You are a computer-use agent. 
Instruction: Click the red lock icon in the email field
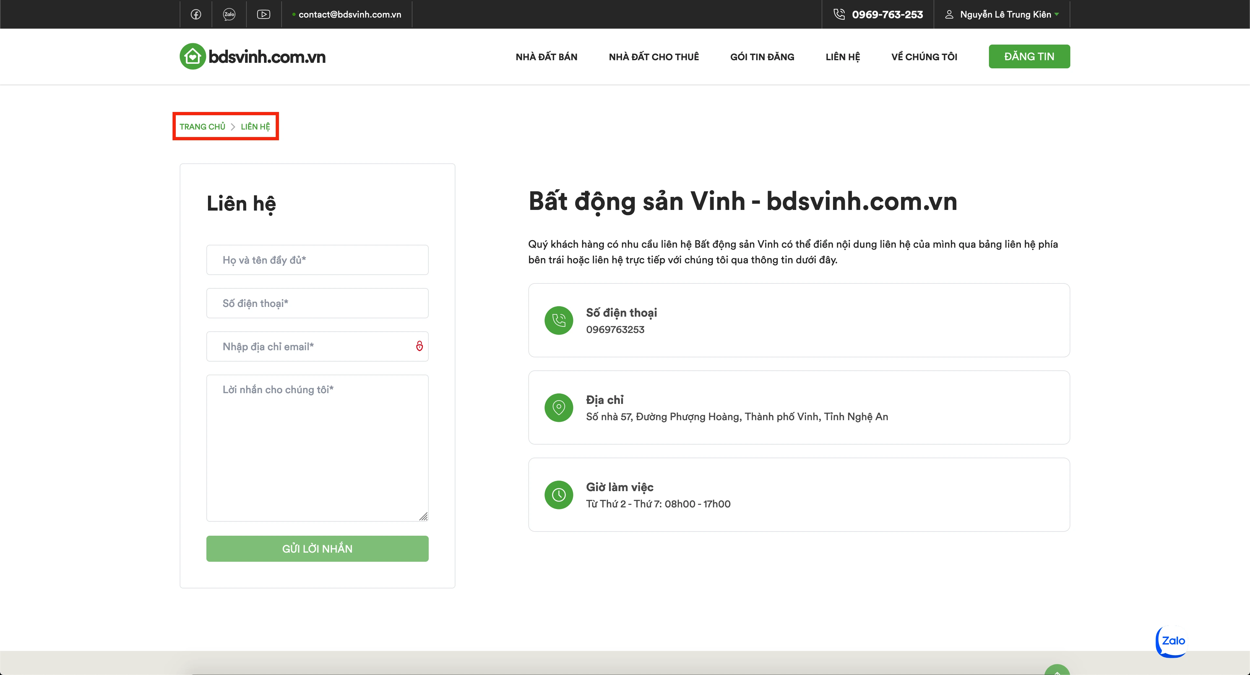tap(420, 346)
